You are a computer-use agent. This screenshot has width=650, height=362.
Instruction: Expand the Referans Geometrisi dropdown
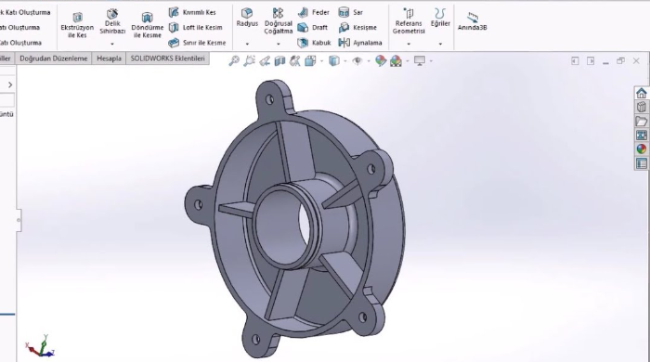click(409, 44)
